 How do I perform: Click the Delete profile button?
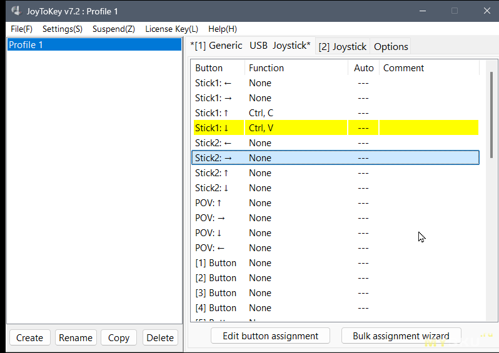pyautogui.click(x=160, y=337)
